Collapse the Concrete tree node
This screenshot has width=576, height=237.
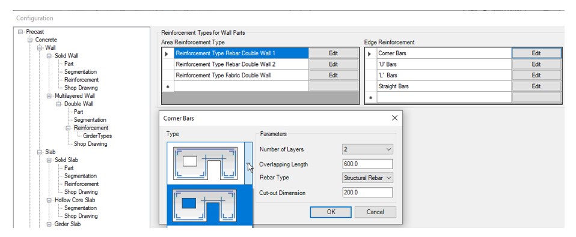pos(29,40)
